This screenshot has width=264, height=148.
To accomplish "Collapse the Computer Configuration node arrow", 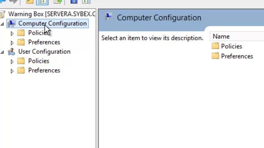I will pyautogui.click(x=2, y=24).
